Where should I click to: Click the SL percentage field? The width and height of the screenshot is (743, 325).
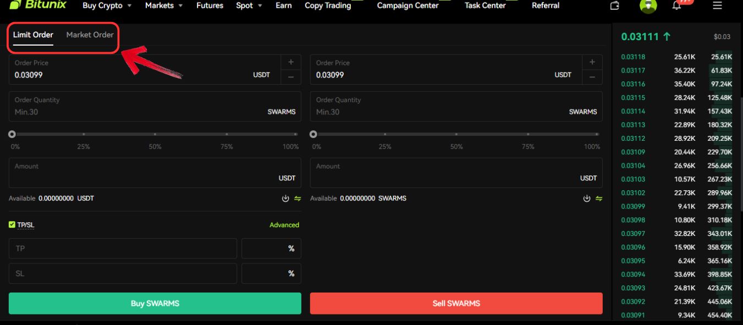click(272, 273)
